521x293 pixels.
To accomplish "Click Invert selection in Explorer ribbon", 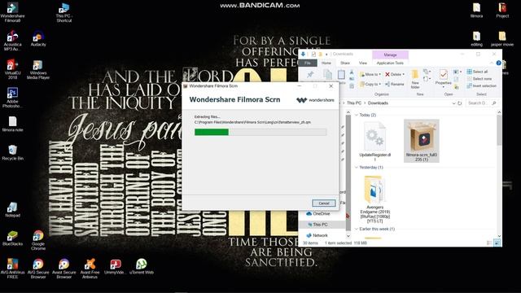I will (x=481, y=85).
